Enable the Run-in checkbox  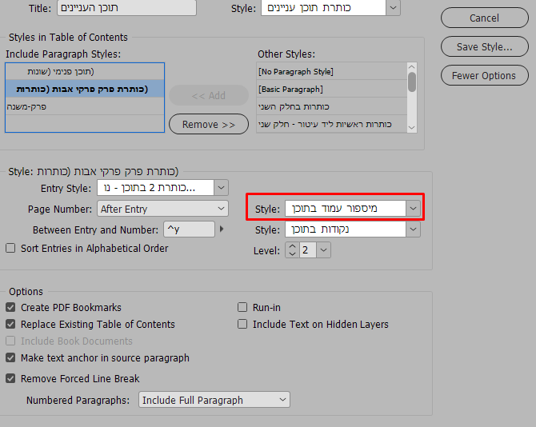pos(242,307)
